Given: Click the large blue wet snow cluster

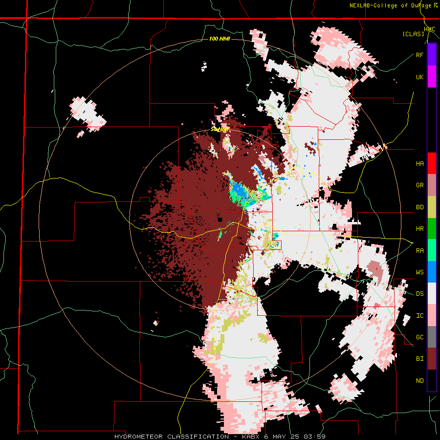Looking at the screenshot, I should 238,190.
